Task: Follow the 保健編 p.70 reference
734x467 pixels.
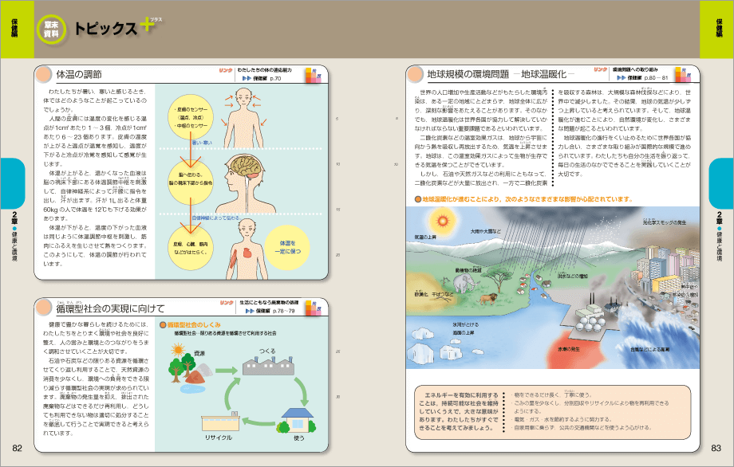Action: click(x=262, y=79)
